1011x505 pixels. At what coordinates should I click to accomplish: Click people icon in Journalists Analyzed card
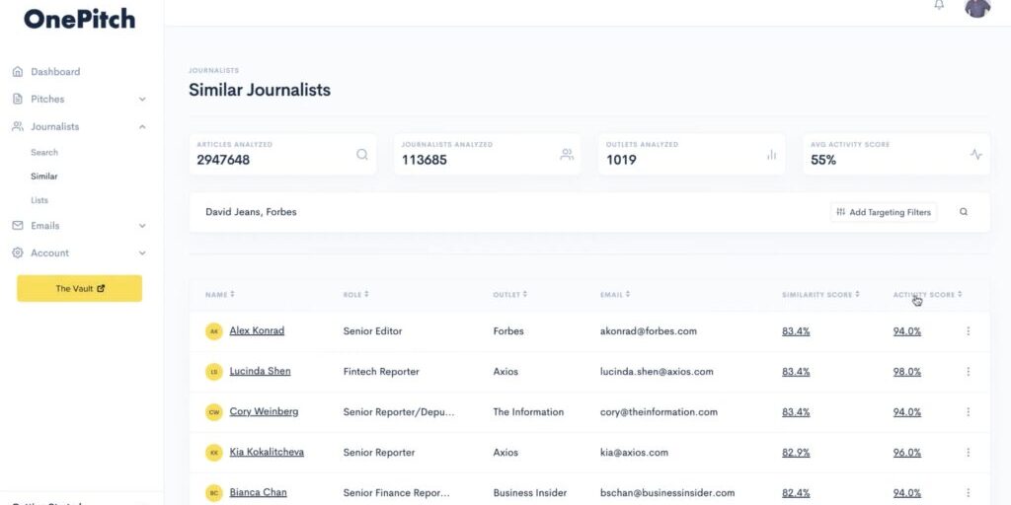567,155
